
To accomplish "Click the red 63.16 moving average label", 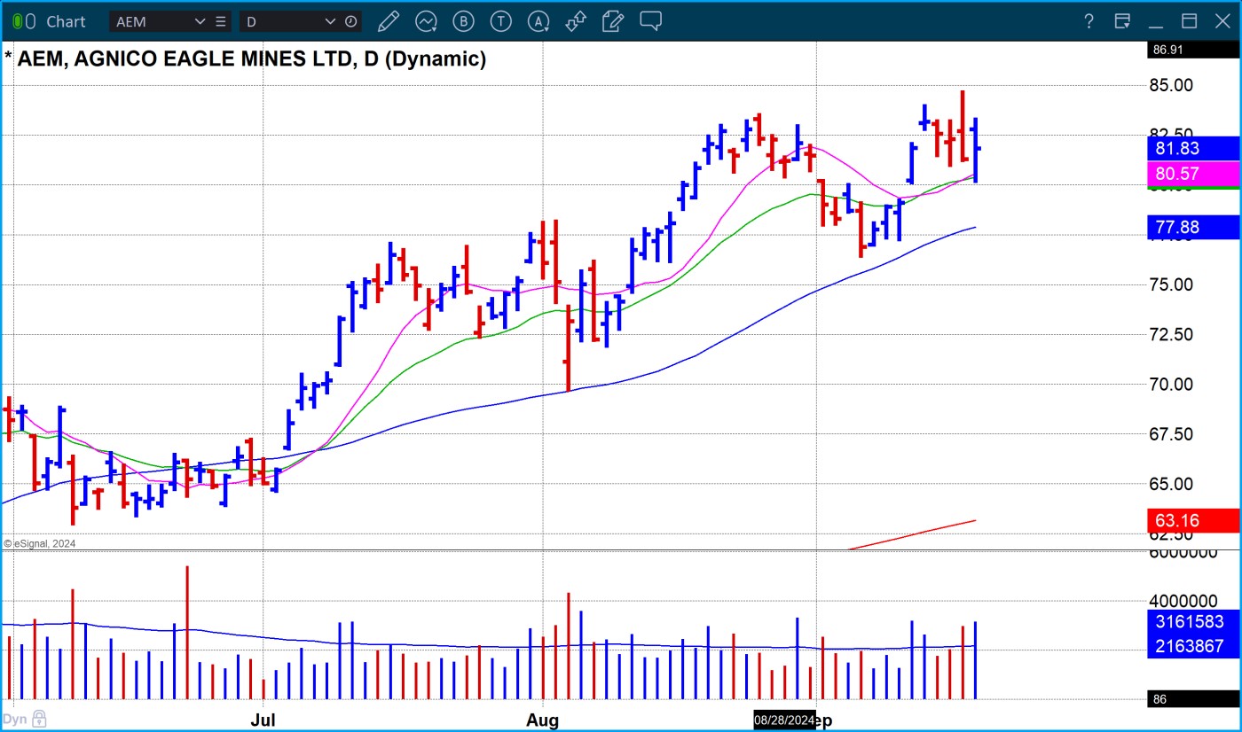I will [1193, 520].
